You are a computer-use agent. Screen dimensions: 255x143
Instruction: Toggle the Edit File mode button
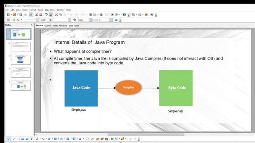tap(31, 15)
